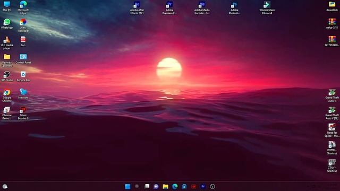Open the This PC desktop icon
Screen dimensions: 340x191
click(7, 6)
